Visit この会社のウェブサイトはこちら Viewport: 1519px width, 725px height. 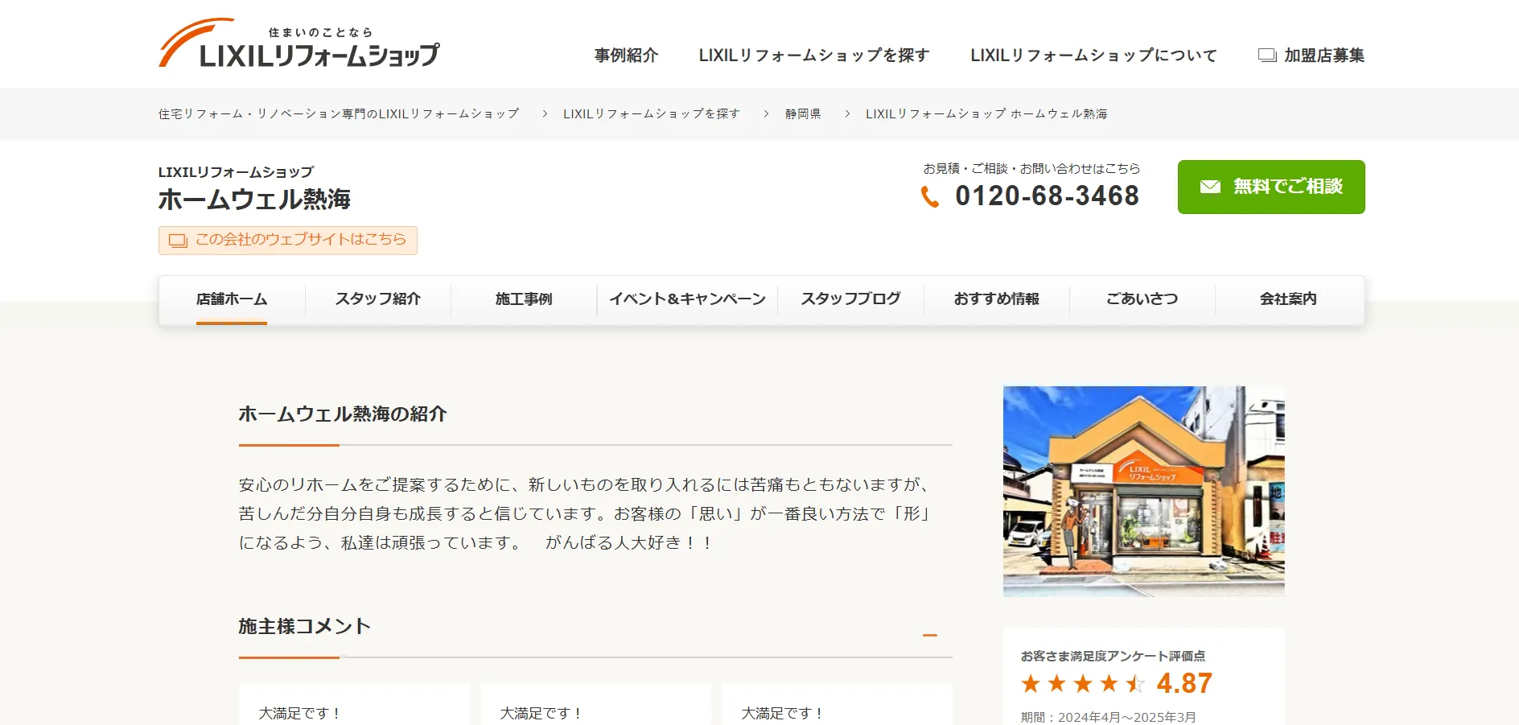click(x=288, y=241)
